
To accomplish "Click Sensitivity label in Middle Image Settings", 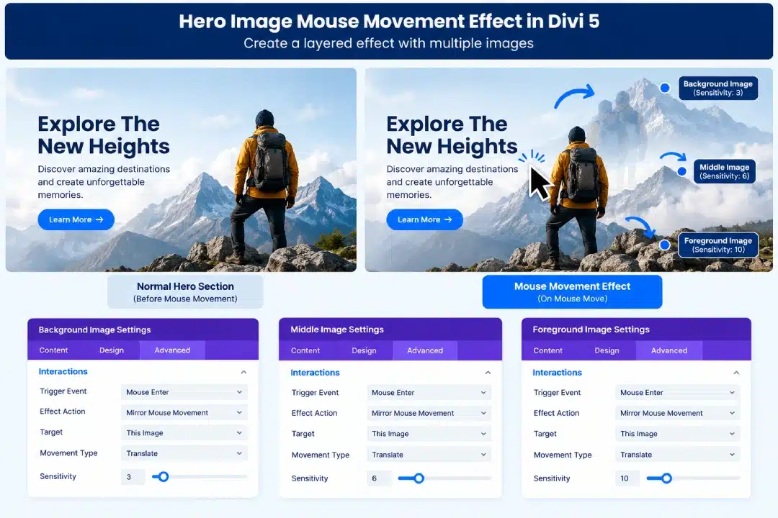I will tap(310, 478).
